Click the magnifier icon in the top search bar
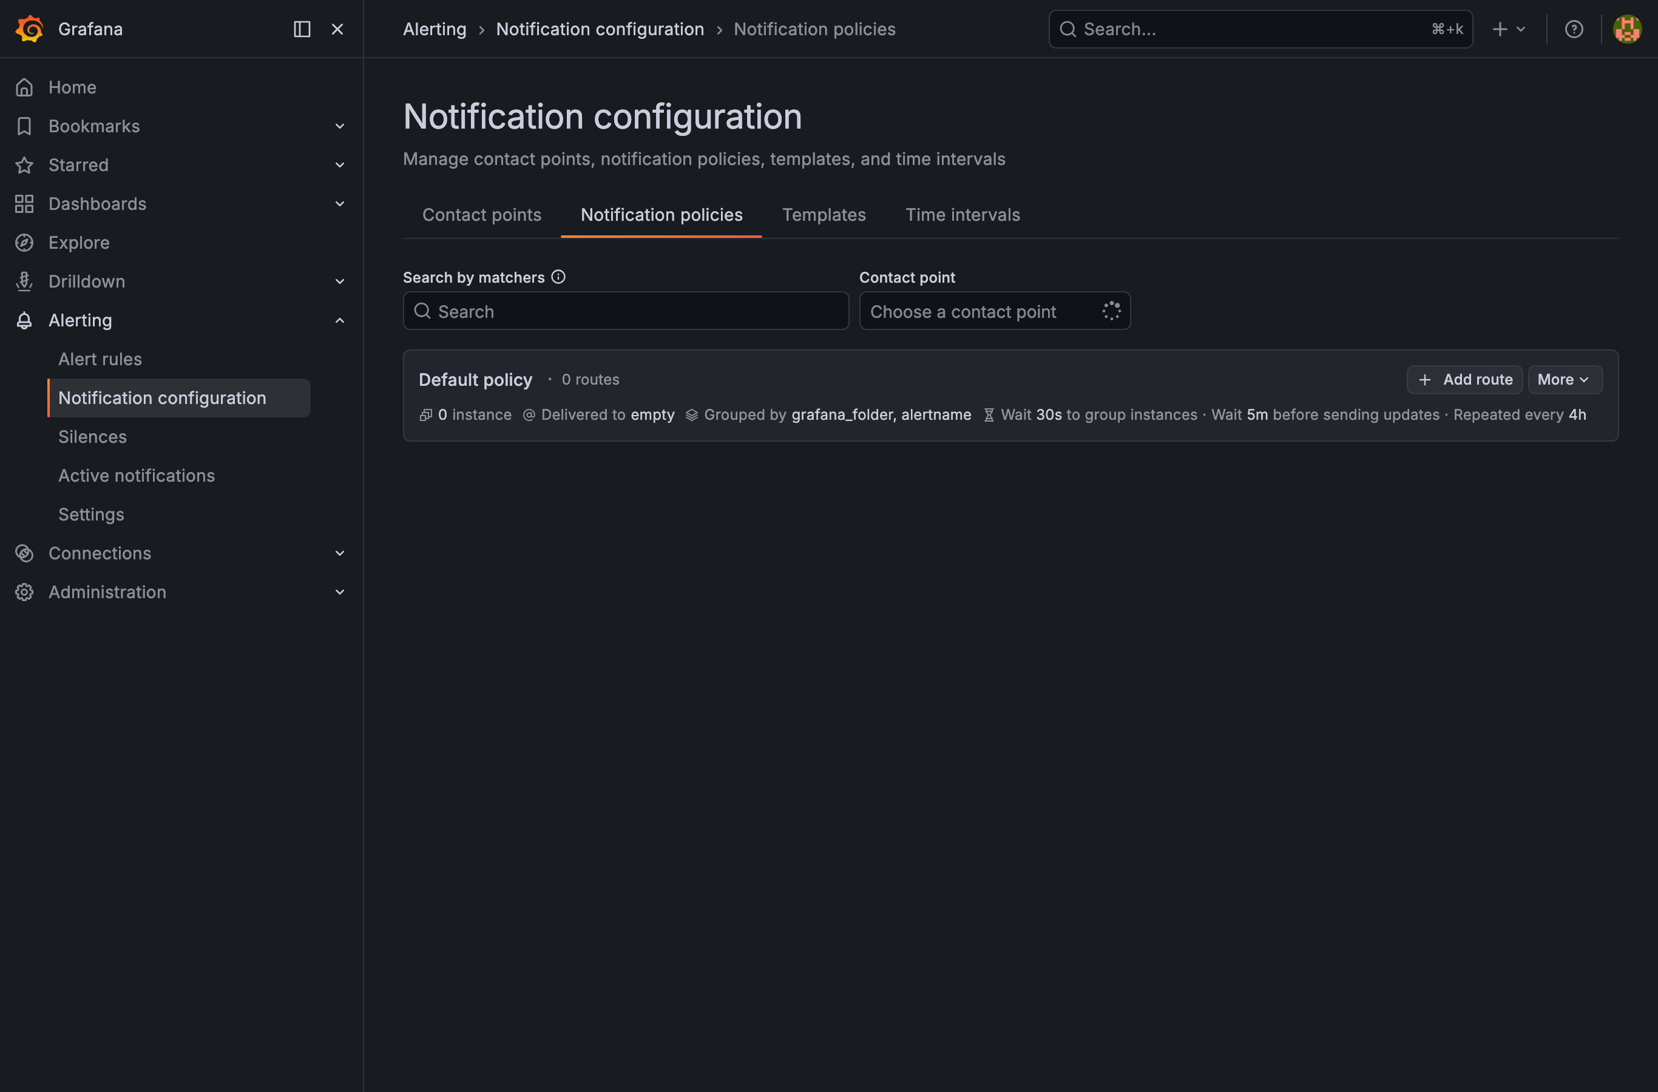The height and width of the screenshot is (1092, 1658). (x=1068, y=29)
